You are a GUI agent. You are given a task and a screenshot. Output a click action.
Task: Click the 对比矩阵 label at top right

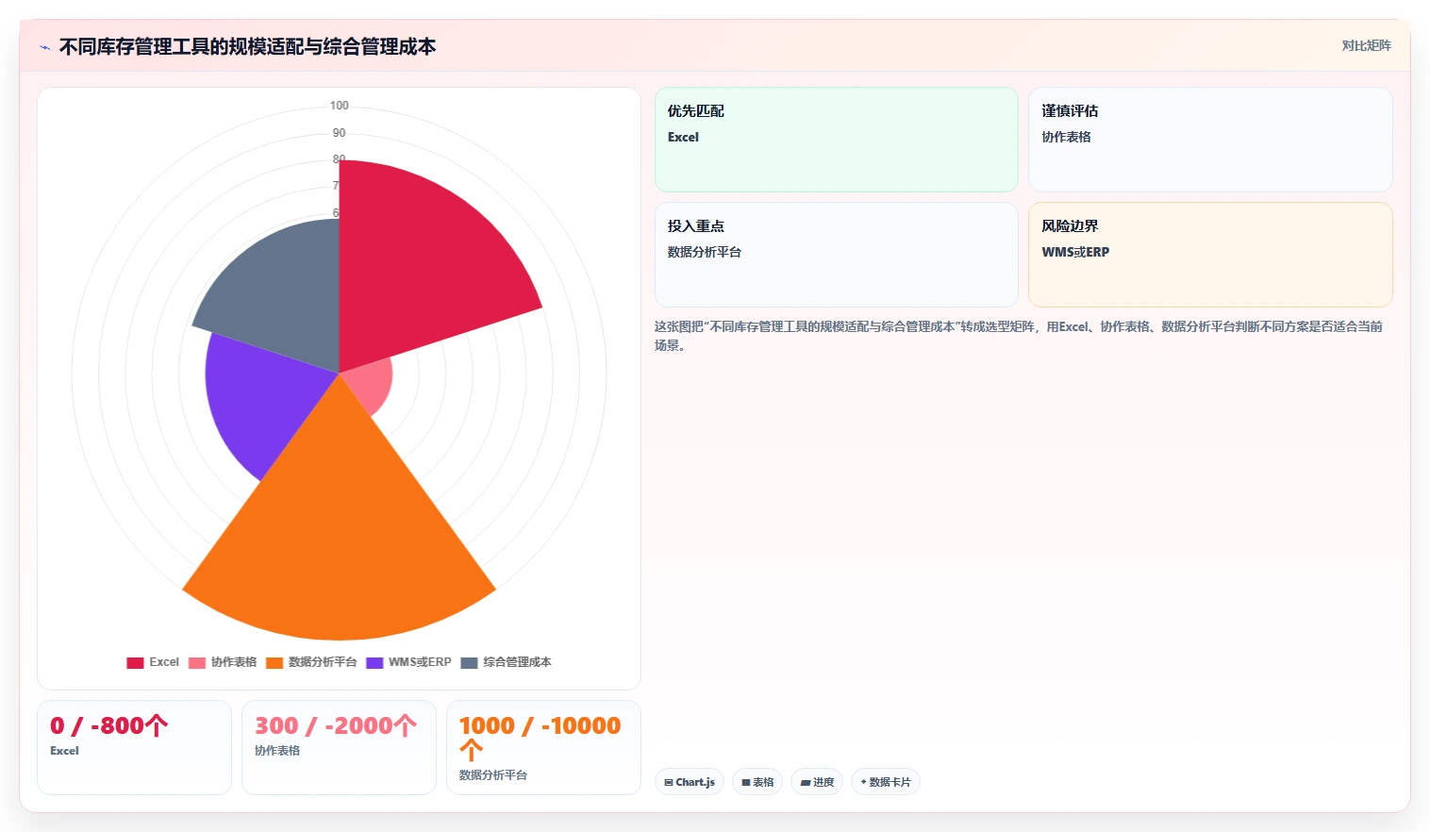point(1366,45)
